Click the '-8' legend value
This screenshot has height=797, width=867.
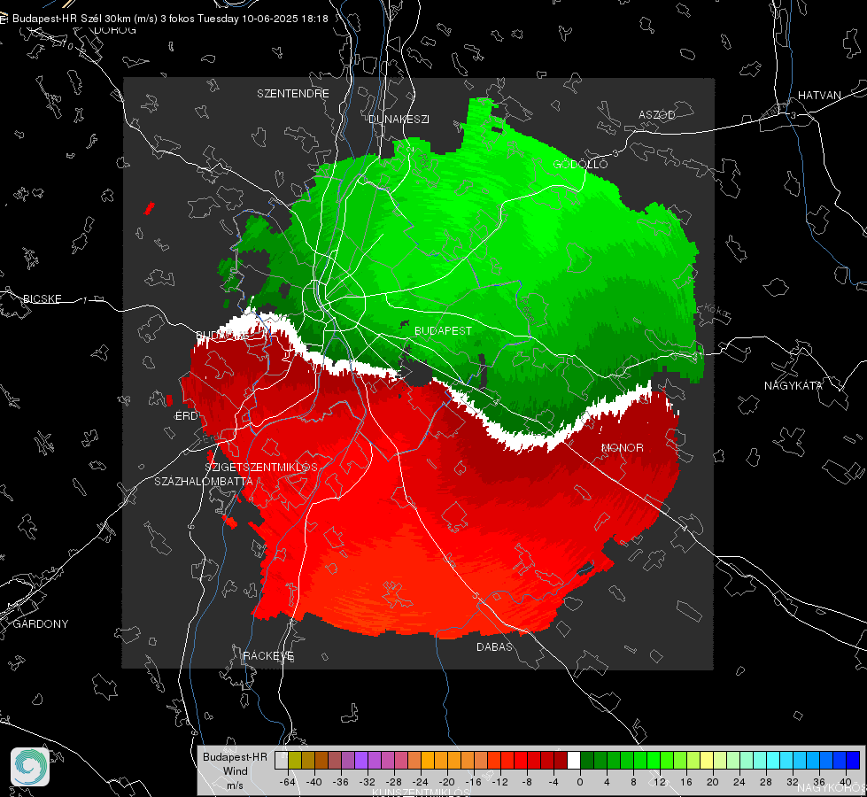click(527, 782)
